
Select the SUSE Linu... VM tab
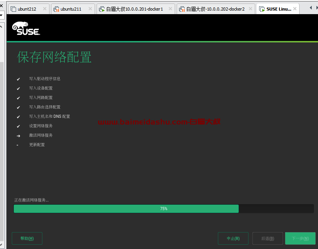278,9
